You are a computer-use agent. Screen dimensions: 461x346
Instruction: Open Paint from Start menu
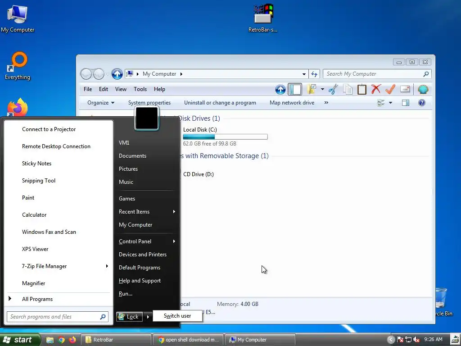click(28, 198)
